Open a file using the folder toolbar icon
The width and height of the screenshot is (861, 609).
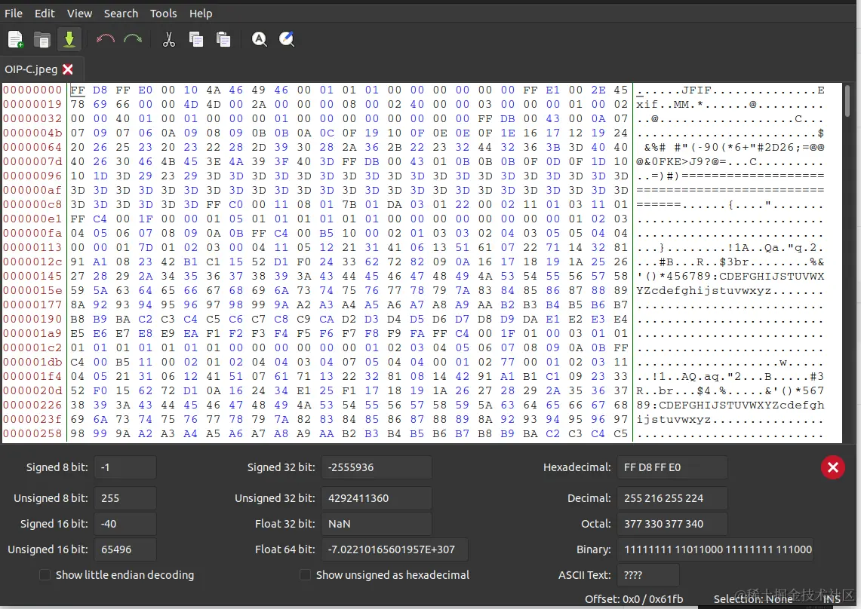42,39
